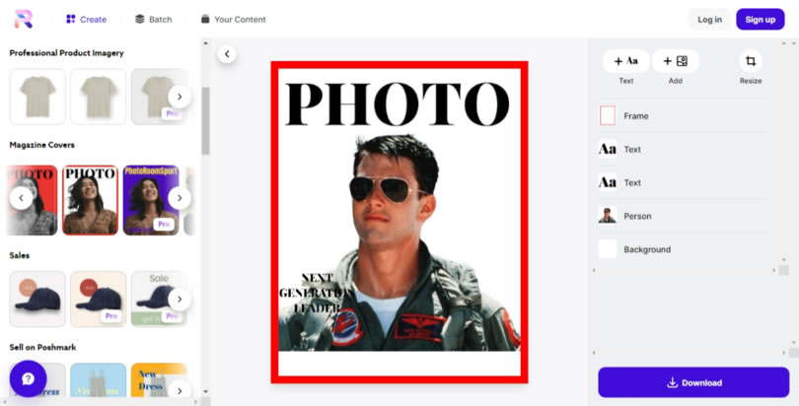
Task: Click the Log in button
Action: [x=709, y=20]
